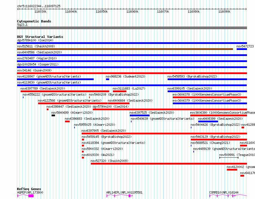Open nsv4549639 (gnomADStructuralVariants) label
Screen dimensions: 255x199
tap(162, 119)
